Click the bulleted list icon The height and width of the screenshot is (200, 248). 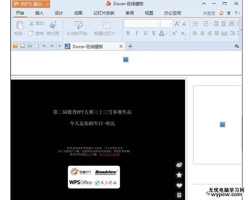point(195,24)
